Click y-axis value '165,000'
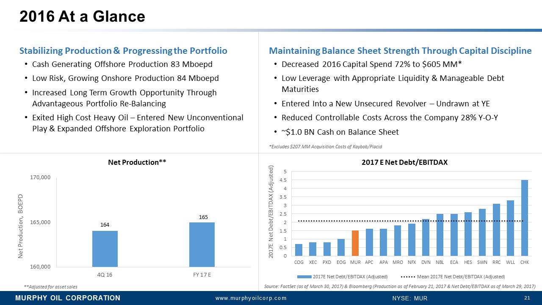Screen dimensions: 542x305 (40, 222)
